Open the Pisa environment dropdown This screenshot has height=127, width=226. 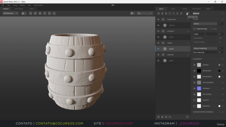point(144,13)
